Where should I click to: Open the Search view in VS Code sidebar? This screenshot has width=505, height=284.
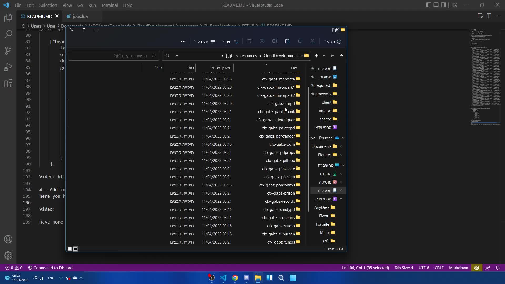click(8, 34)
